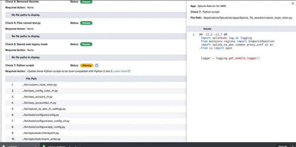Click Check 4: Removed libraries heading
Image resolution: width=296 pixels, height=147 pixels.
point(22,2)
